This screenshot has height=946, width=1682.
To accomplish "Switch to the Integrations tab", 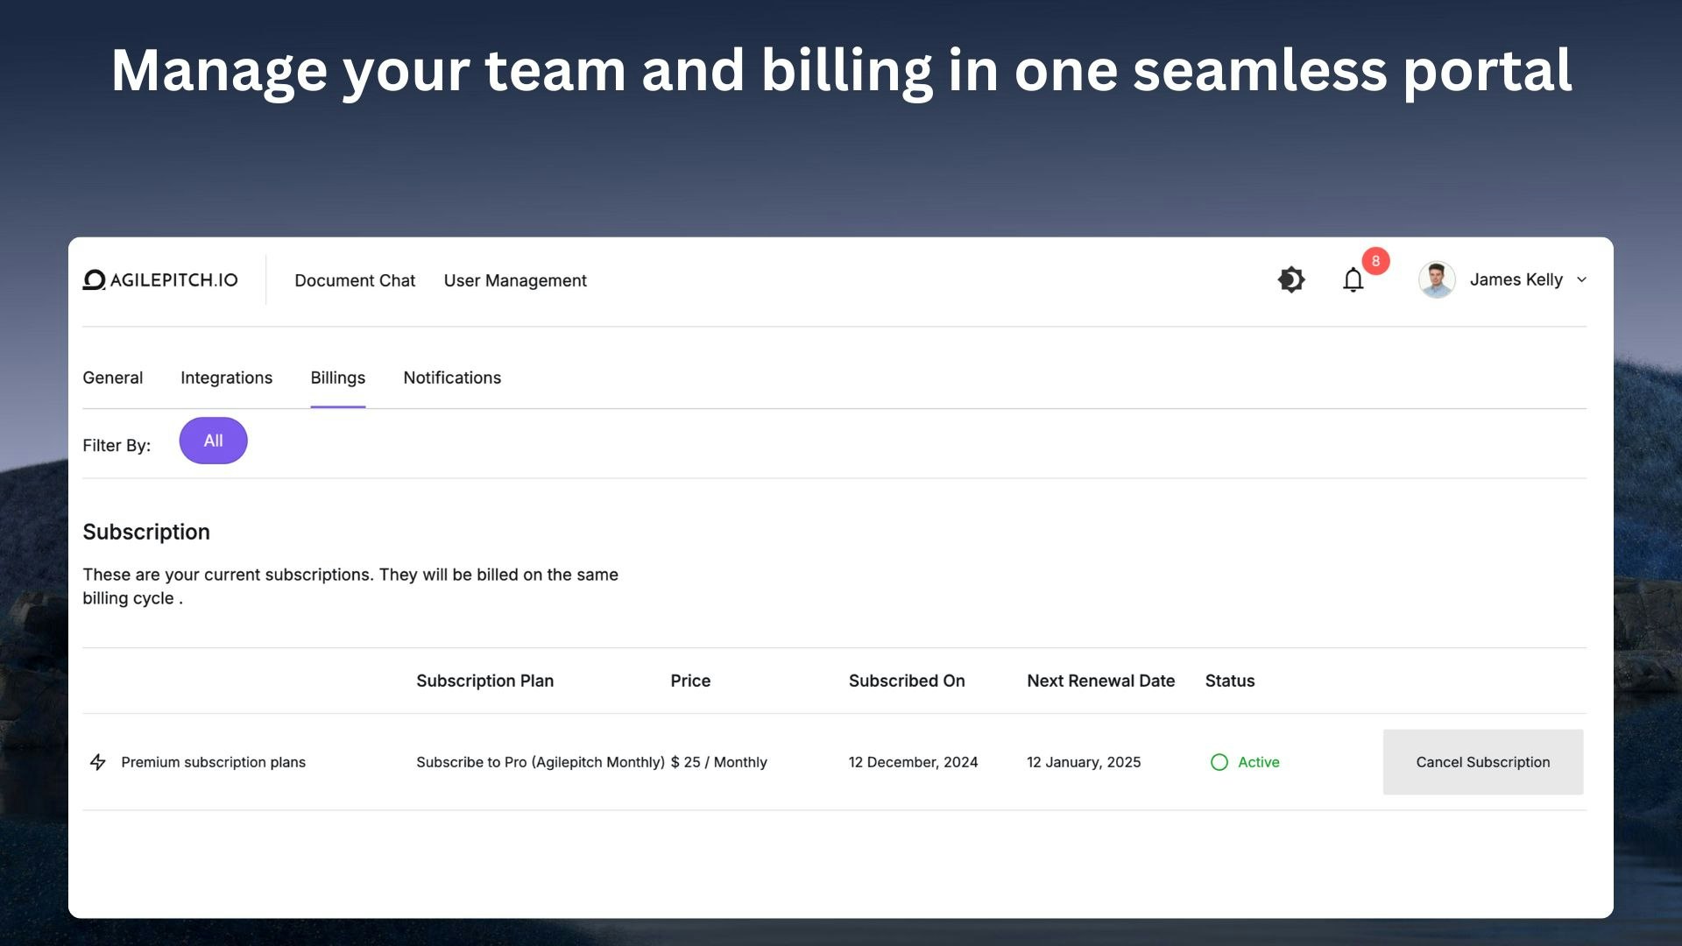I will pos(226,378).
